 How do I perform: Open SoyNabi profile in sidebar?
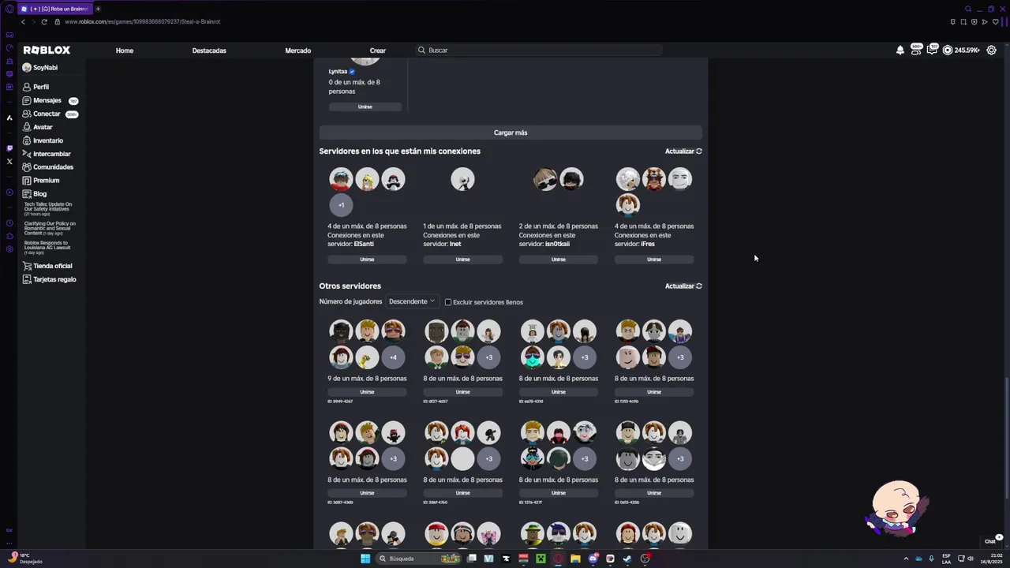[39, 68]
